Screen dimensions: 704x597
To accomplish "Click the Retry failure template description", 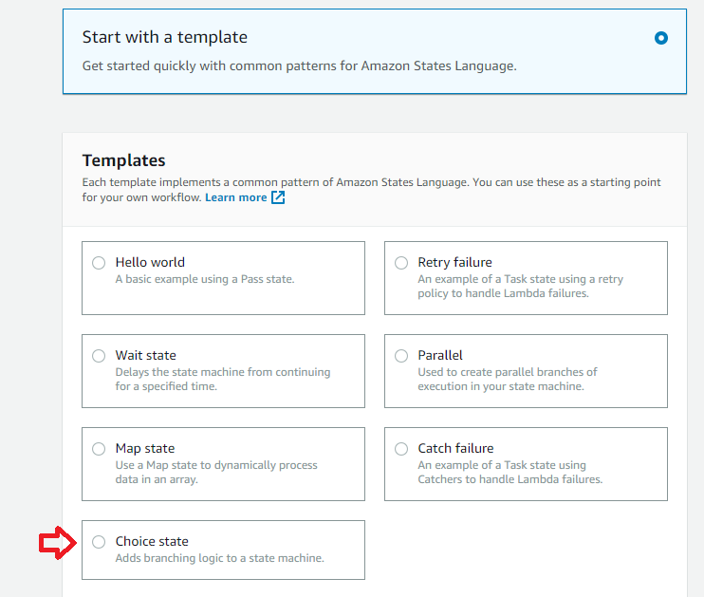I will 520,287.
